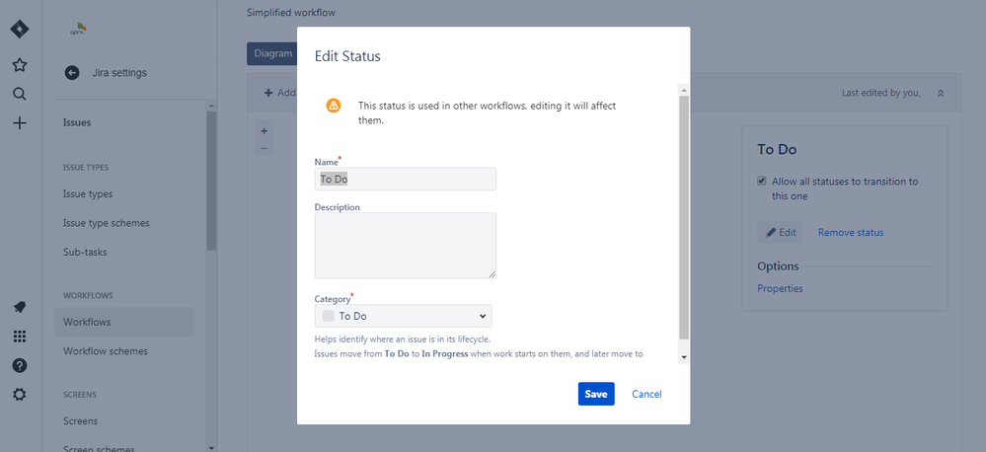Viewport: 986px width, 452px height.
Task: Click the Last edited by you text
Action: pyautogui.click(x=881, y=93)
